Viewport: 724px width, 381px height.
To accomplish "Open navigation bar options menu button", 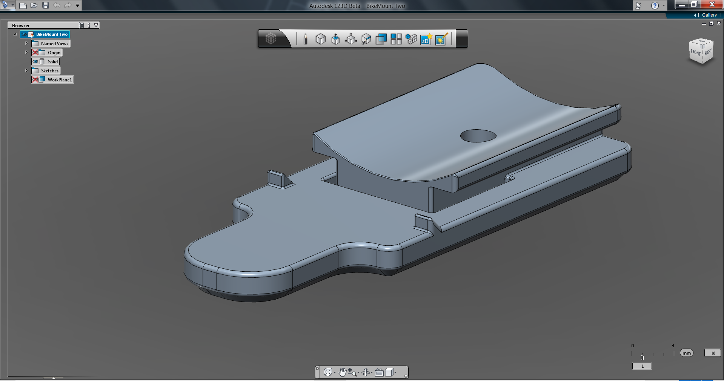I will click(406, 376).
